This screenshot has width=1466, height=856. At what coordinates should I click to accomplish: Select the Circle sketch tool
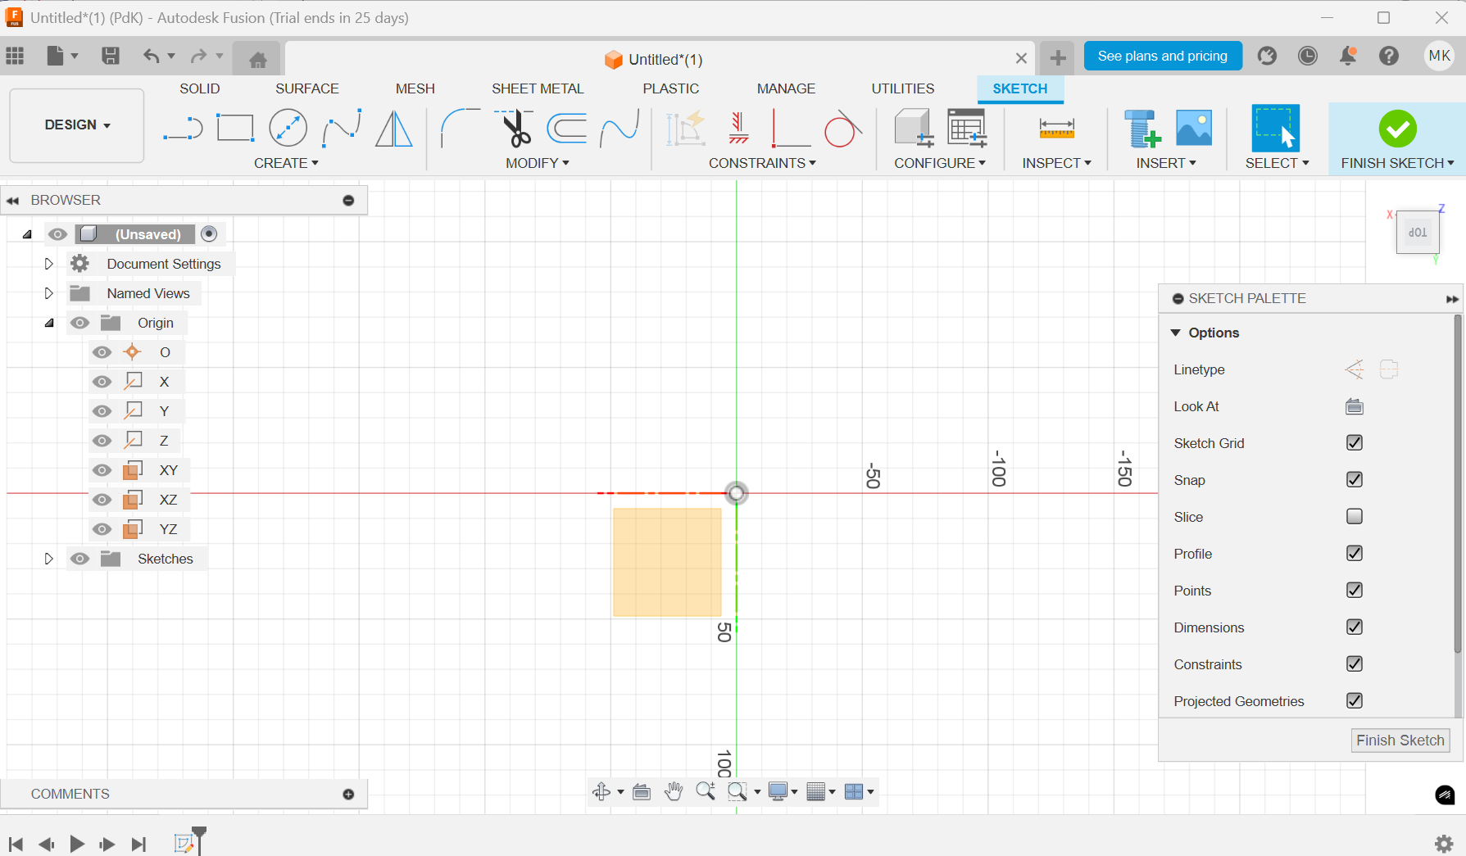(288, 129)
